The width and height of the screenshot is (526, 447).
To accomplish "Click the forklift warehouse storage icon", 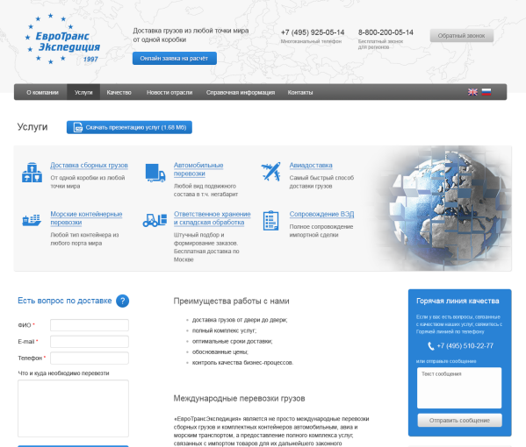I will point(155,220).
